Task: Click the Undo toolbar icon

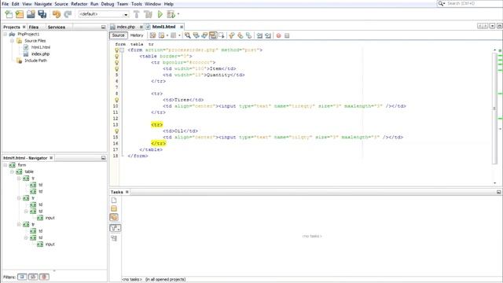Action: click(57, 14)
